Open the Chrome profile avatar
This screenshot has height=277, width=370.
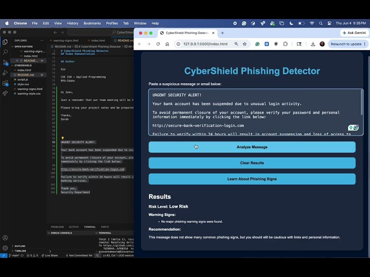pyautogui.click(x=322, y=44)
